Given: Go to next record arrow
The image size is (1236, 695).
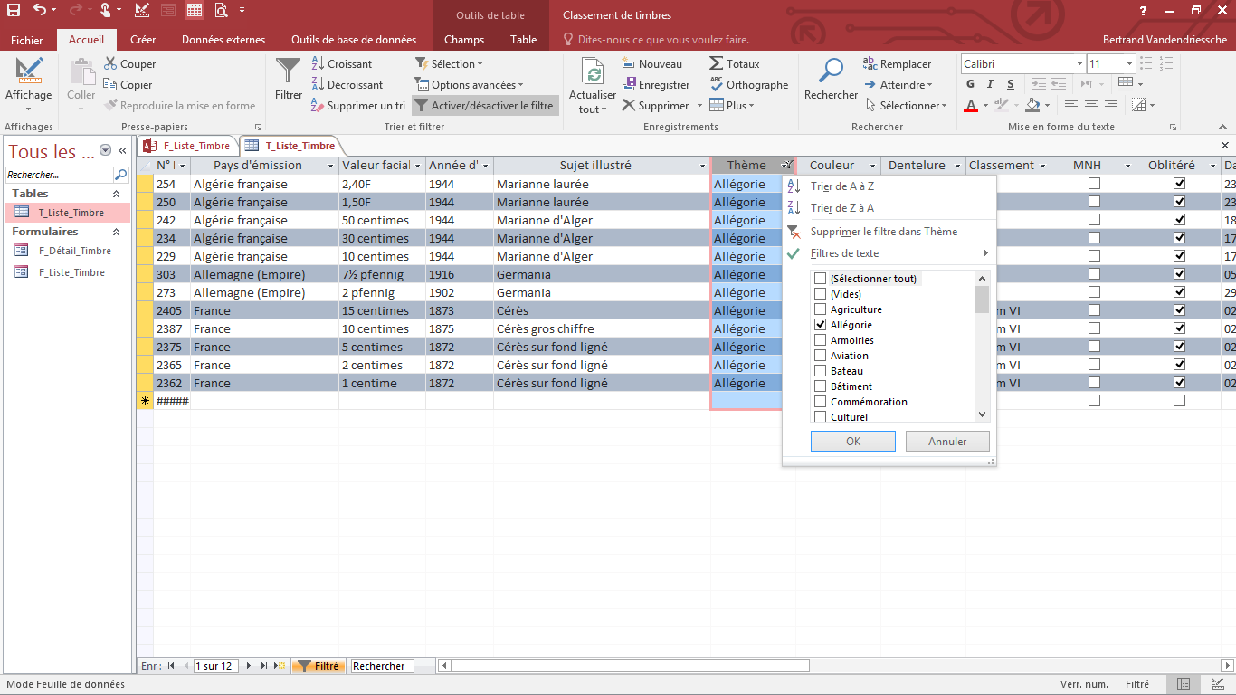Looking at the screenshot, I should coord(249,666).
